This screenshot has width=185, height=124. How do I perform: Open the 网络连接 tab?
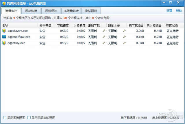(x=31, y=11)
